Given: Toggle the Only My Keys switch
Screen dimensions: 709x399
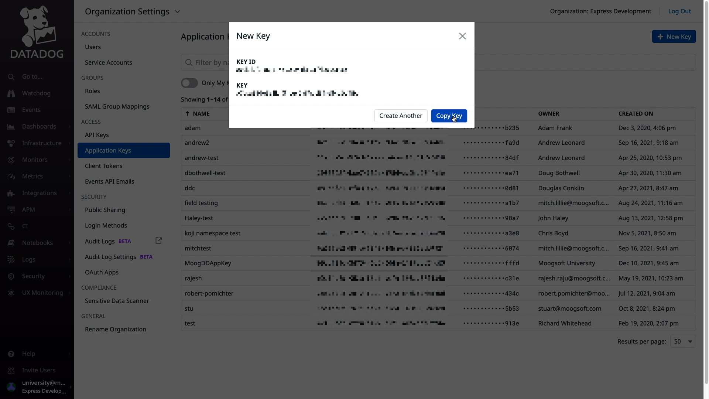Looking at the screenshot, I should (x=189, y=83).
